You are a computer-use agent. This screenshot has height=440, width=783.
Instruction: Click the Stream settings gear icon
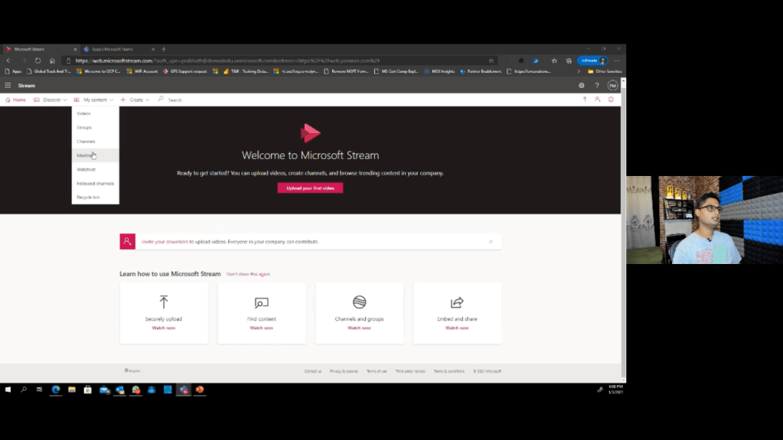coord(582,86)
